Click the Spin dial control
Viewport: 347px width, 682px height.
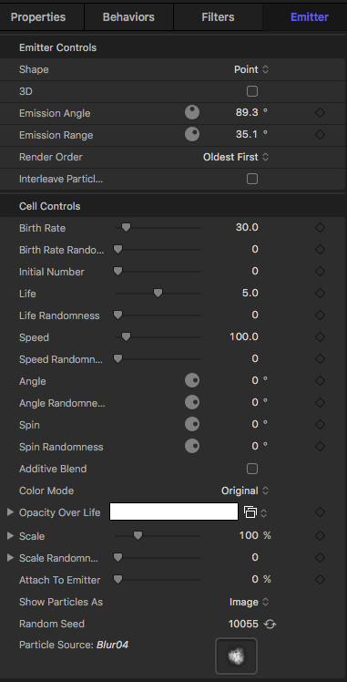click(x=192, y=424)
